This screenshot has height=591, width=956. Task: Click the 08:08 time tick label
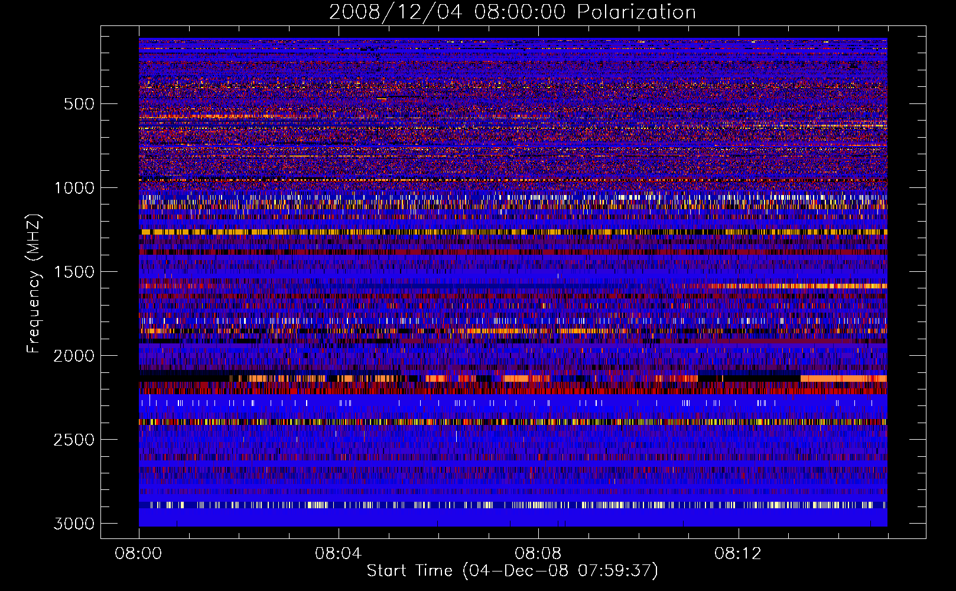[x=538, y=554]
